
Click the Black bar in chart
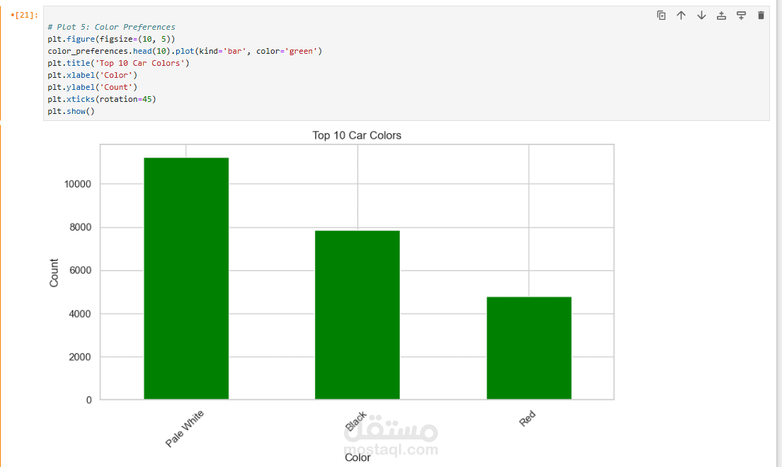click(x=357, y=315)
